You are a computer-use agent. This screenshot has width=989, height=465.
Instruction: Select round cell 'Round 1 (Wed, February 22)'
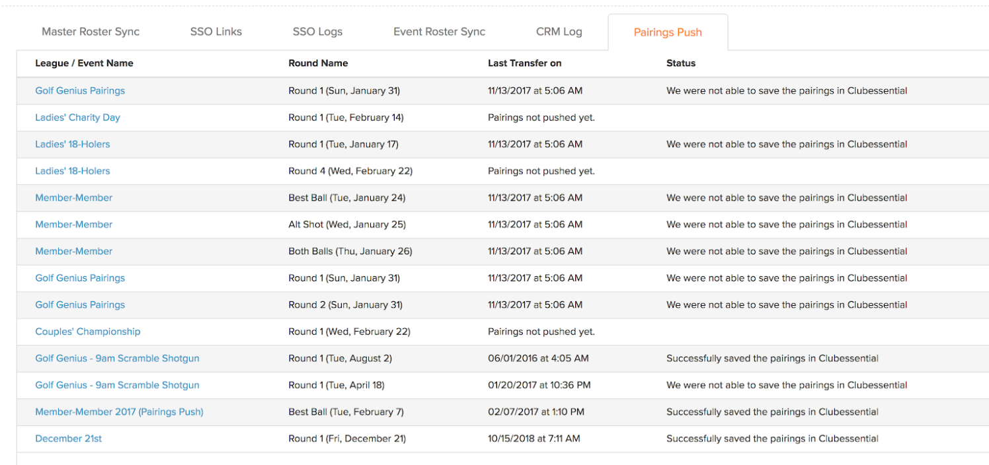[x=349, y=332]
